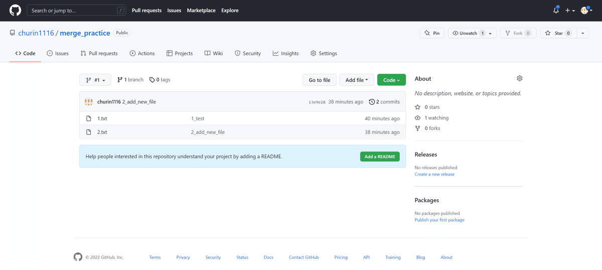View the 1 watching link
This screenshot has height=270, width=602.
(x=432, y=118)
